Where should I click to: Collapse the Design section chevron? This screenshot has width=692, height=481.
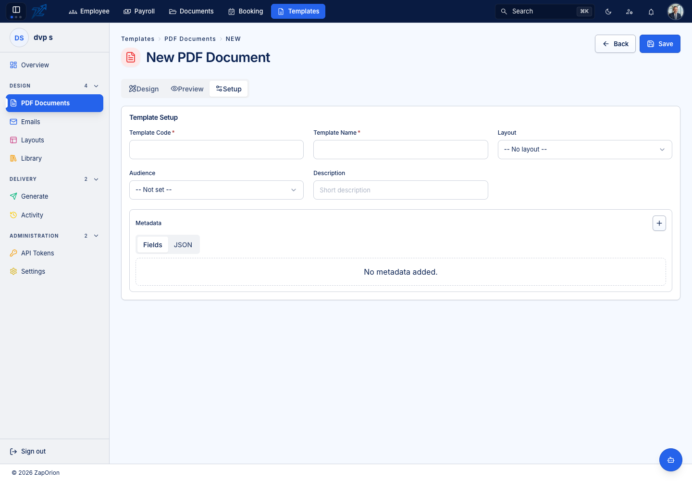(96, 86)
